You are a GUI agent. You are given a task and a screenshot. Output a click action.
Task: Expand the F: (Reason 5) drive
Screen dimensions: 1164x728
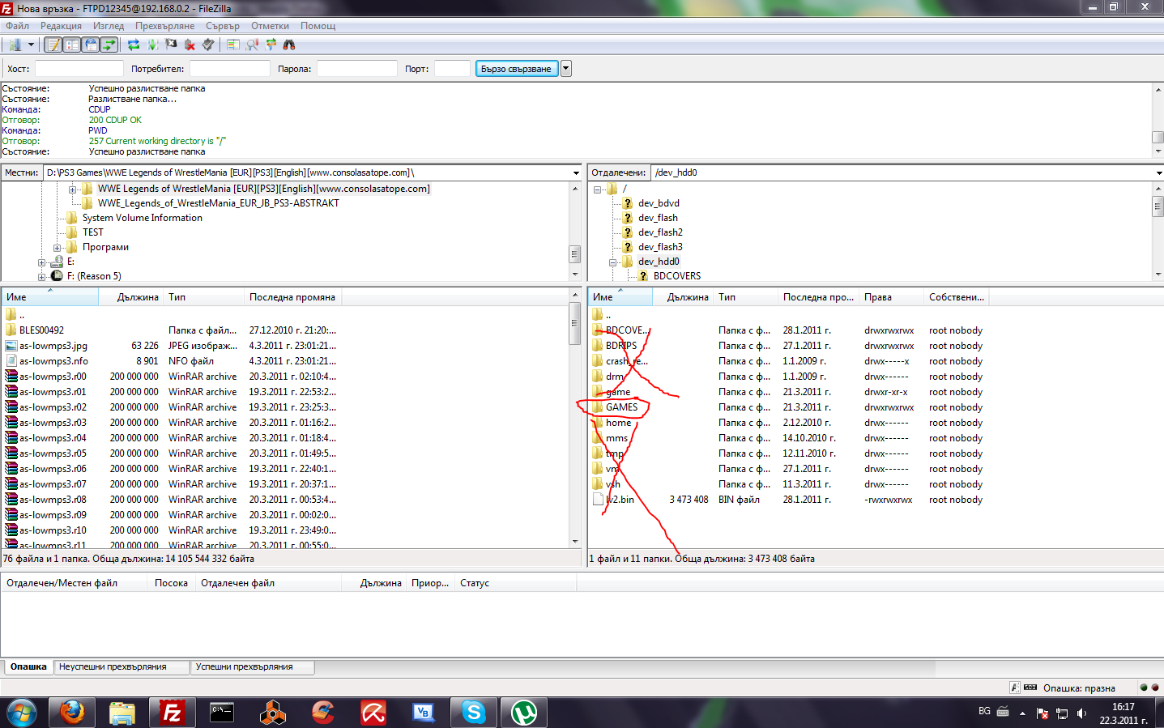point(41,277)
